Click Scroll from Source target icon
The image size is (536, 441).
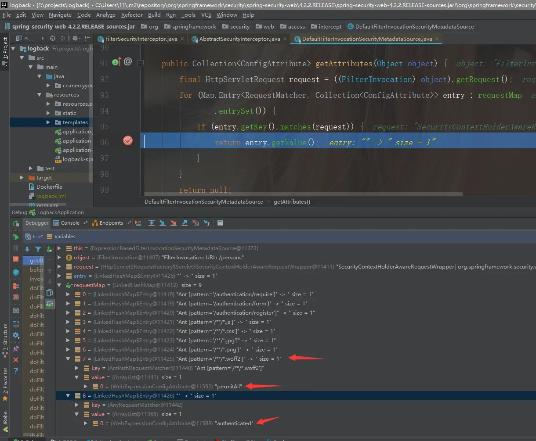click(x=53, y=38)
